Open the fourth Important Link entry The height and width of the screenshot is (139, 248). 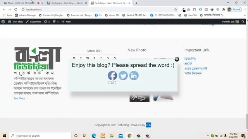[x=193, y=73]
